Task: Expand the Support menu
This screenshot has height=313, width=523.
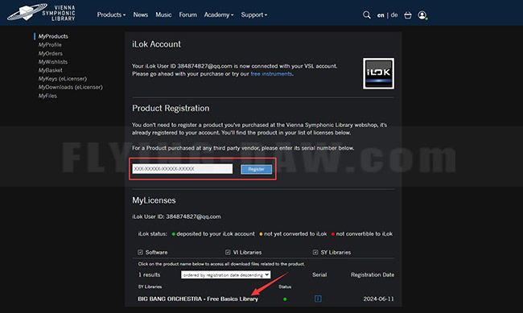Action: tap(254, 15)
